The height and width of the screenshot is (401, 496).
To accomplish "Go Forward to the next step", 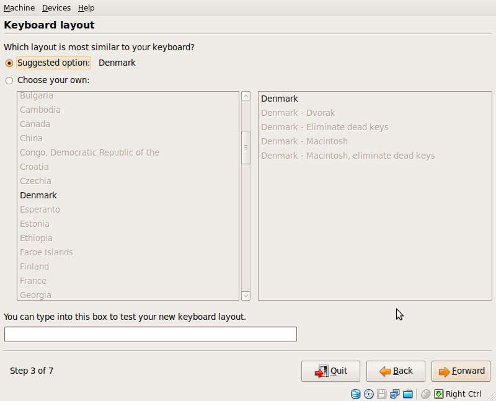I will [461, 371].
